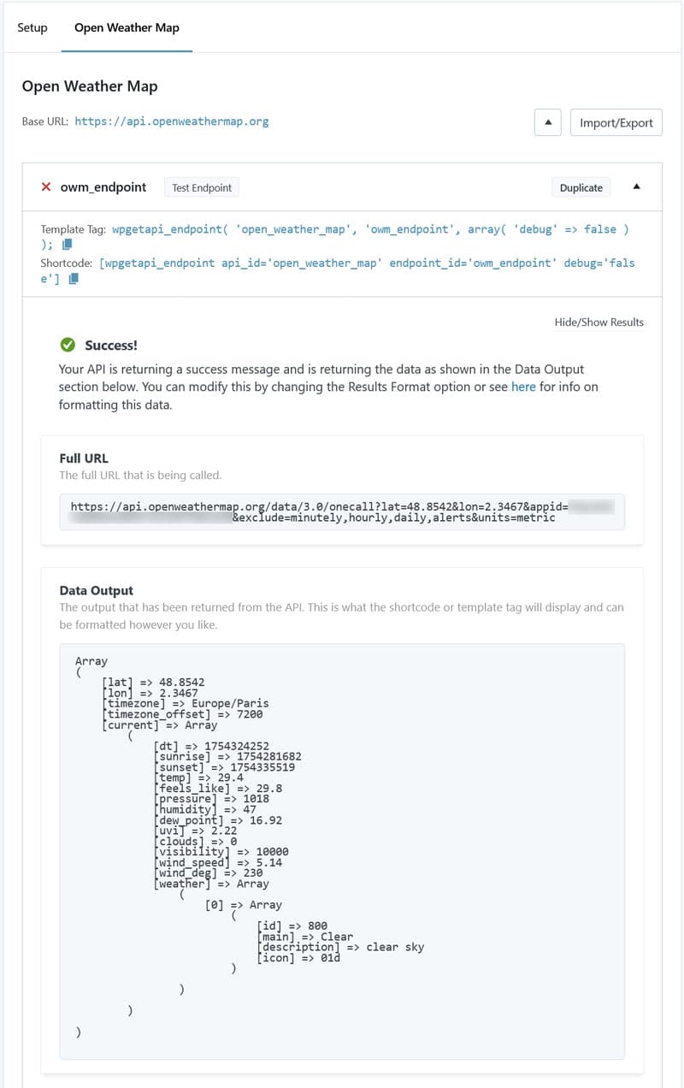Duplicate the owm_endpoint
Screen dimensions: 684x1088
point(581,187)
